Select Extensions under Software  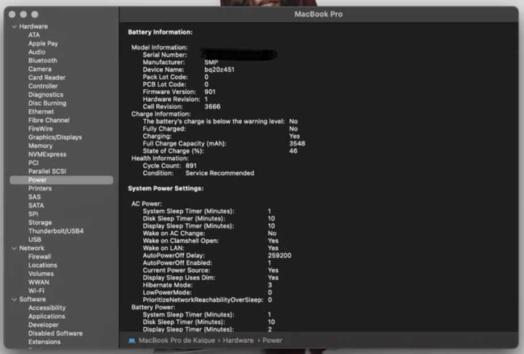click(44, 342)
